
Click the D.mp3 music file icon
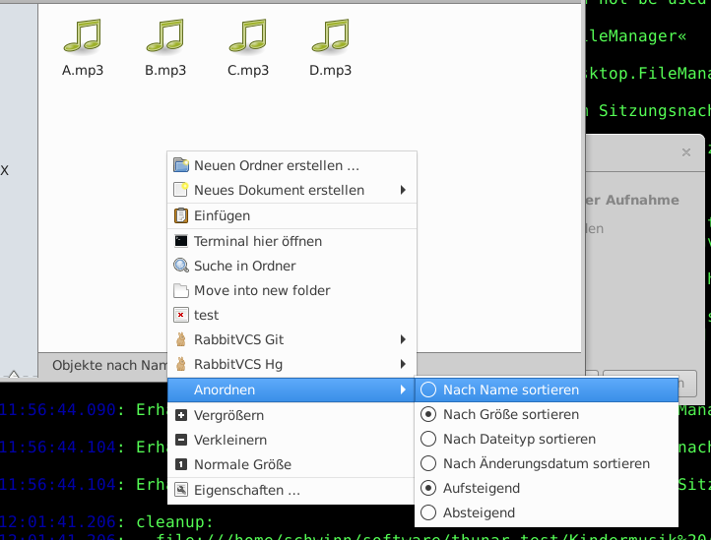[x=331, y=35]
